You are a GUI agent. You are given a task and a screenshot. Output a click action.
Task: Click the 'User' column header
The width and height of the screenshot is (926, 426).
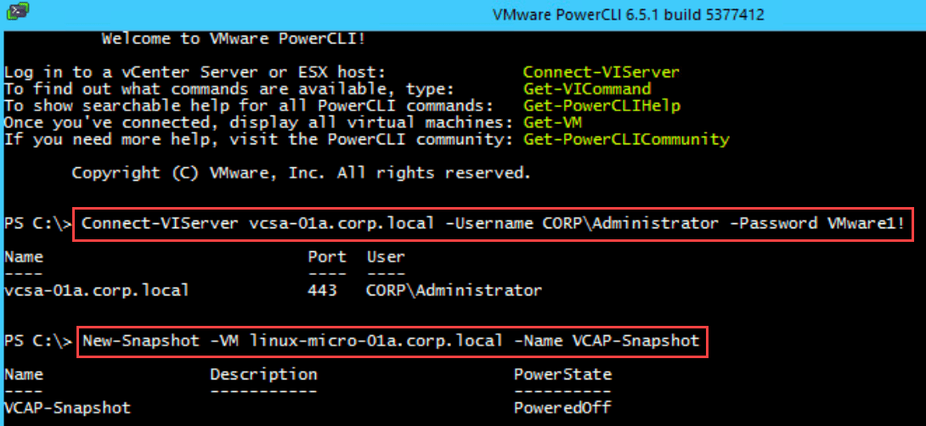pyautogui.click(x=386, y=257)
